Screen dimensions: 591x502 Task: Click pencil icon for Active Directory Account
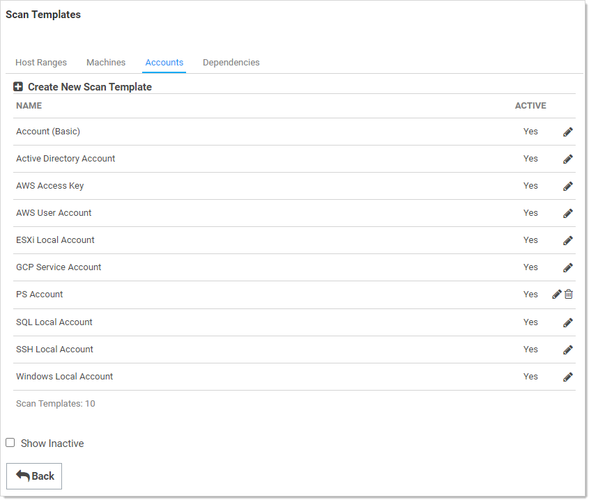click(x=567, y=159)
